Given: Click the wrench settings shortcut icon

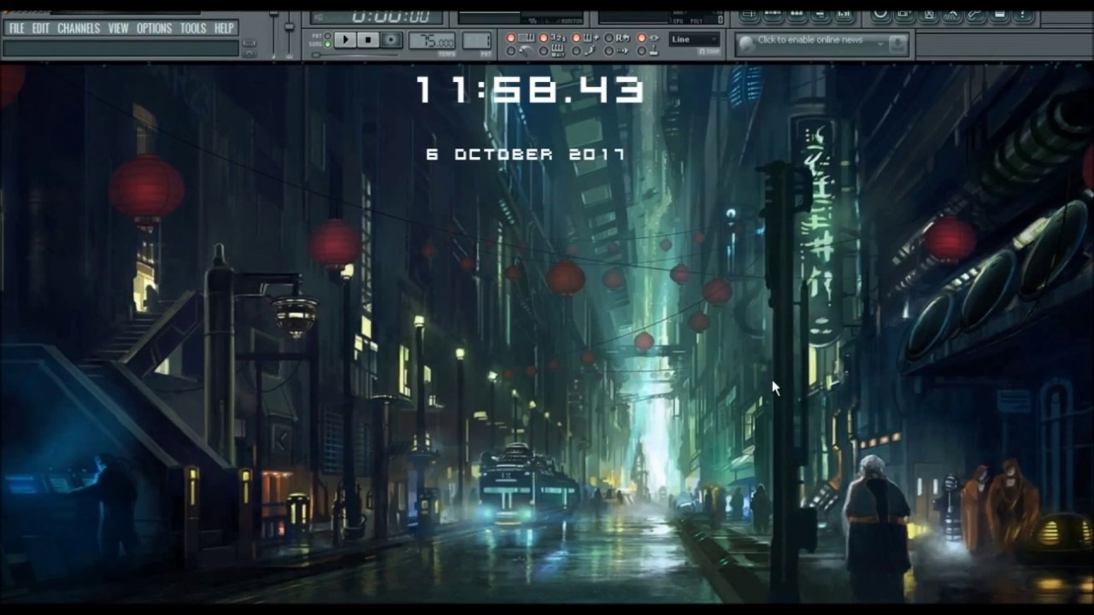Looking at the screenshot, I should (976, 15).
